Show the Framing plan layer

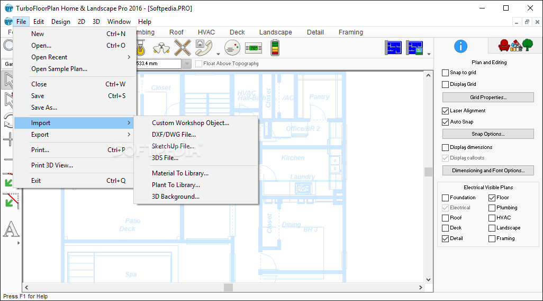pyautogui.click(x=492, y=238)
